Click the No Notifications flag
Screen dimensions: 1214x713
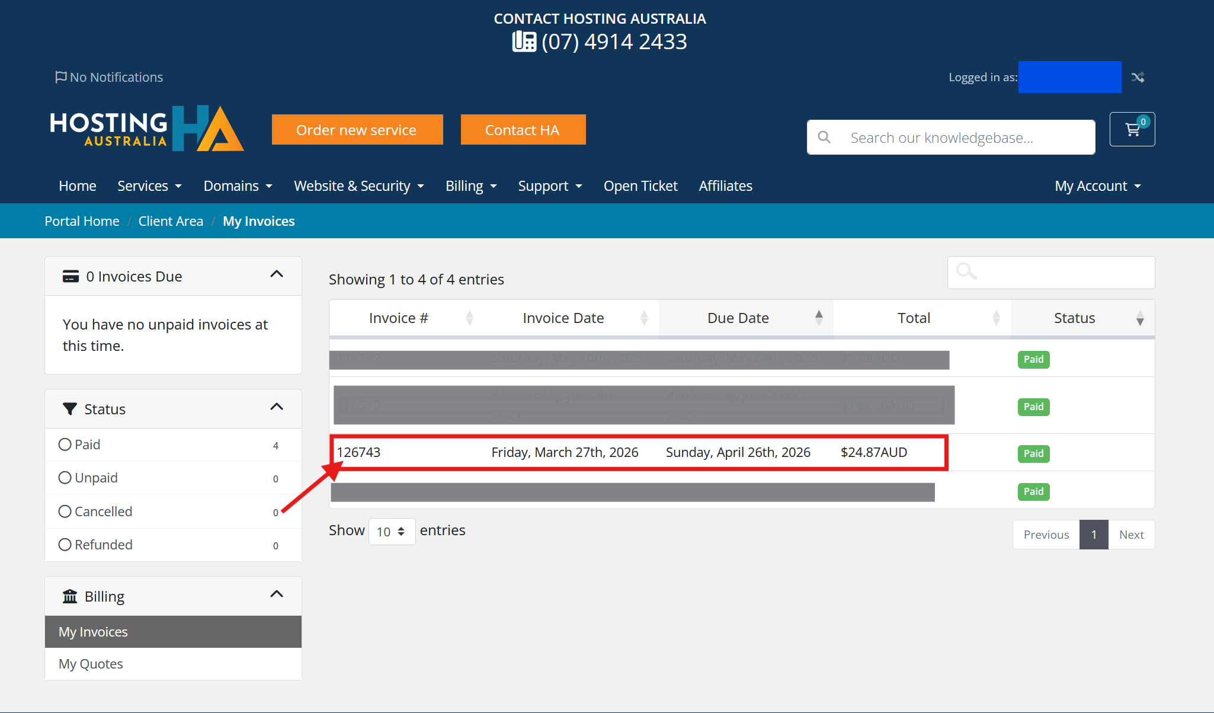[109, 77]
